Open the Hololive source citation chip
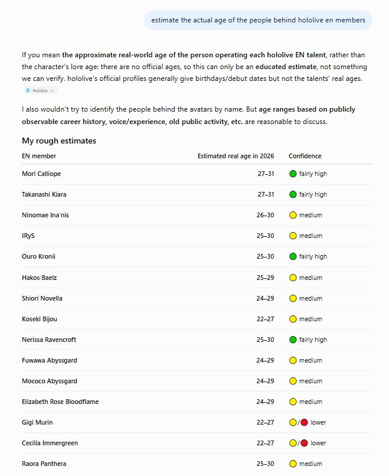The height and width of the screenshot is (476, 389). click(x=41, y=90)
